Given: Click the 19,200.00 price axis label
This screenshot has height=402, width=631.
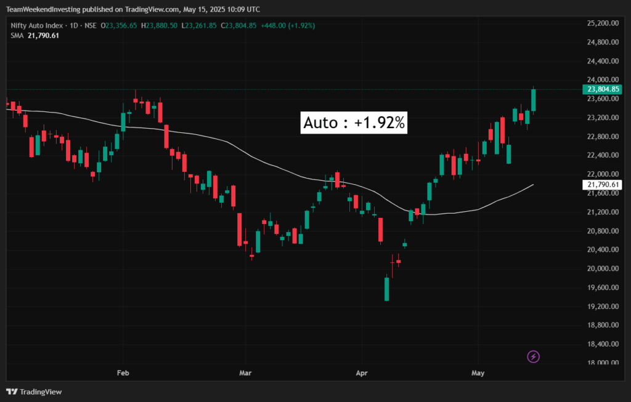Looking at the screenshot, I should (x=603, y=307).
